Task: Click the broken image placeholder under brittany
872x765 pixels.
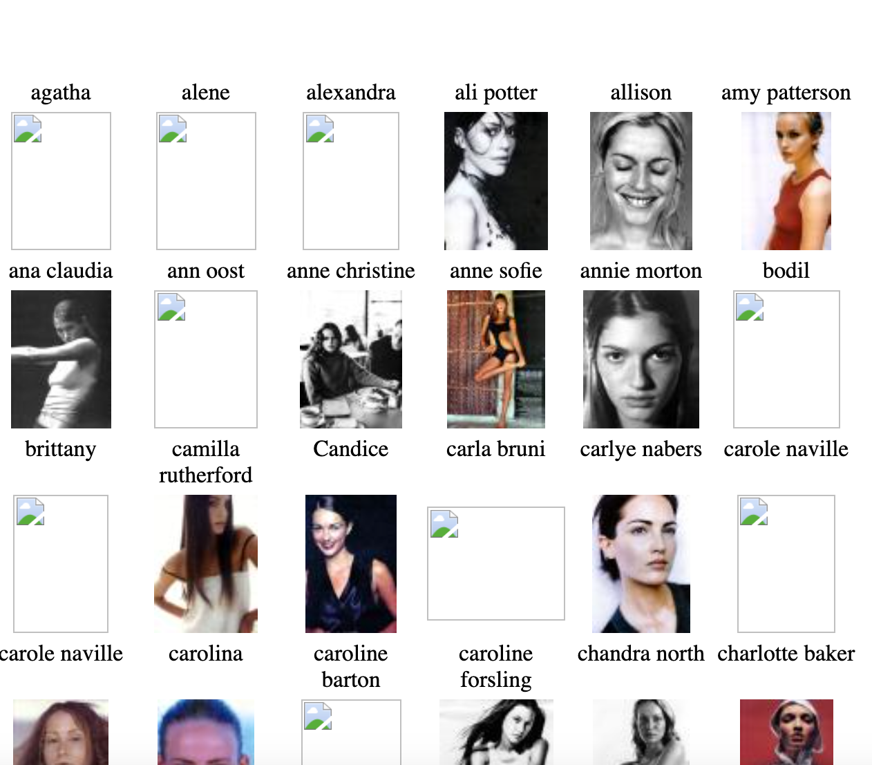Action: tap(61, 564)
